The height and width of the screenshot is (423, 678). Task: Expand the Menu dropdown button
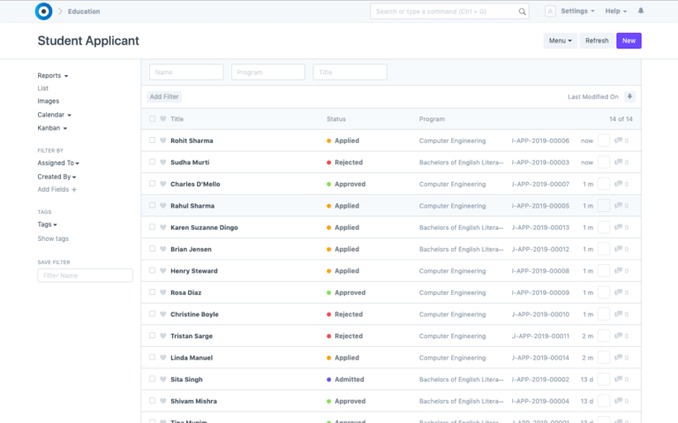pos(560,41)
